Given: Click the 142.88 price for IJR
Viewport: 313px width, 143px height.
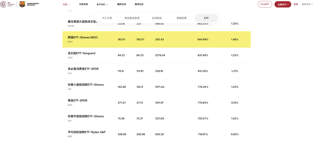Looking at the screenshot, I should [x=122, y=87].
